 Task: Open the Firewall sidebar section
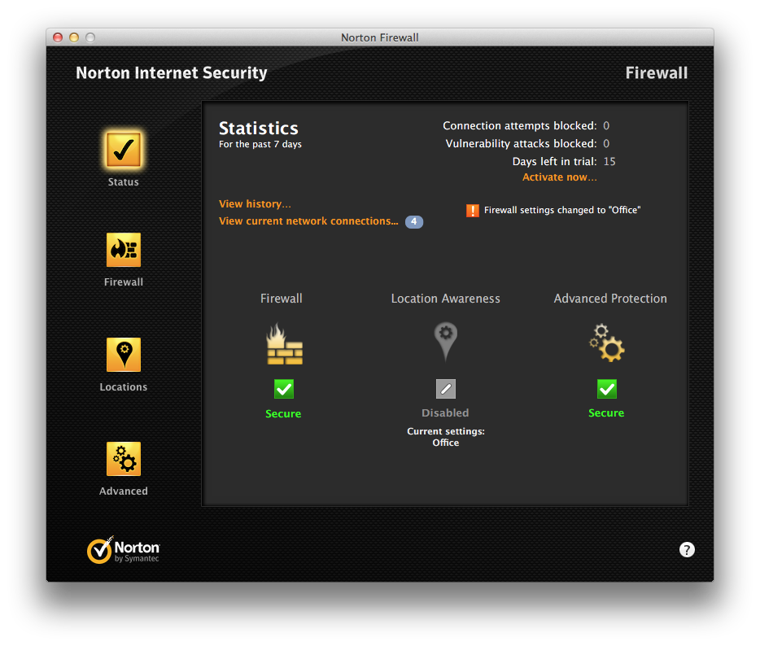coord(124,250)
